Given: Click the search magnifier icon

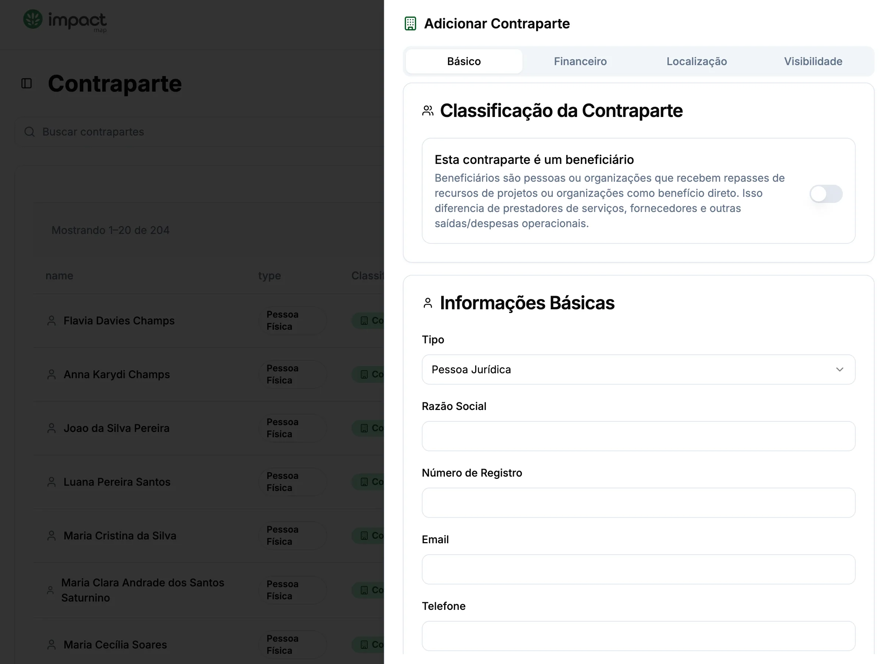Looking at the screenshot, I should click(30, 132).
